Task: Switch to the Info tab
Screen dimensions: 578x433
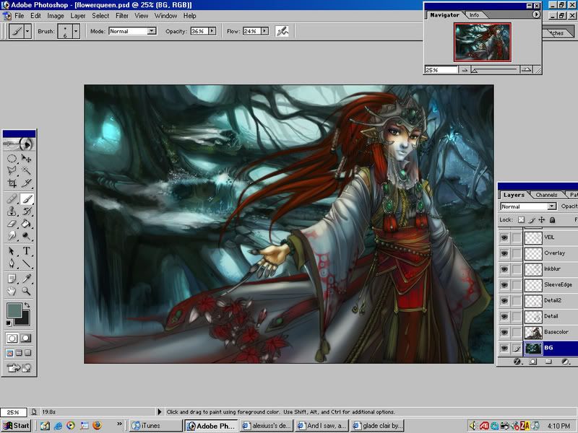Action: [x=475, y=15]
